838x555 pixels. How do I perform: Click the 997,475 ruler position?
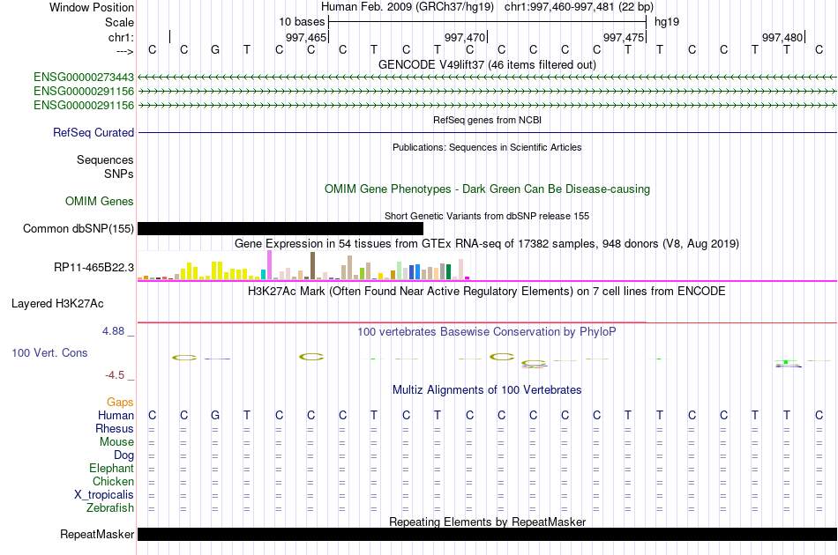[624, 37]
